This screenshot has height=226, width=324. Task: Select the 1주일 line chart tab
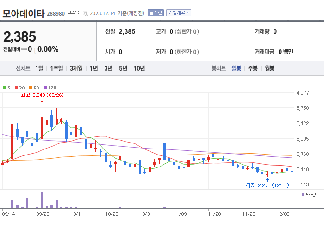[x=56, y=68]
